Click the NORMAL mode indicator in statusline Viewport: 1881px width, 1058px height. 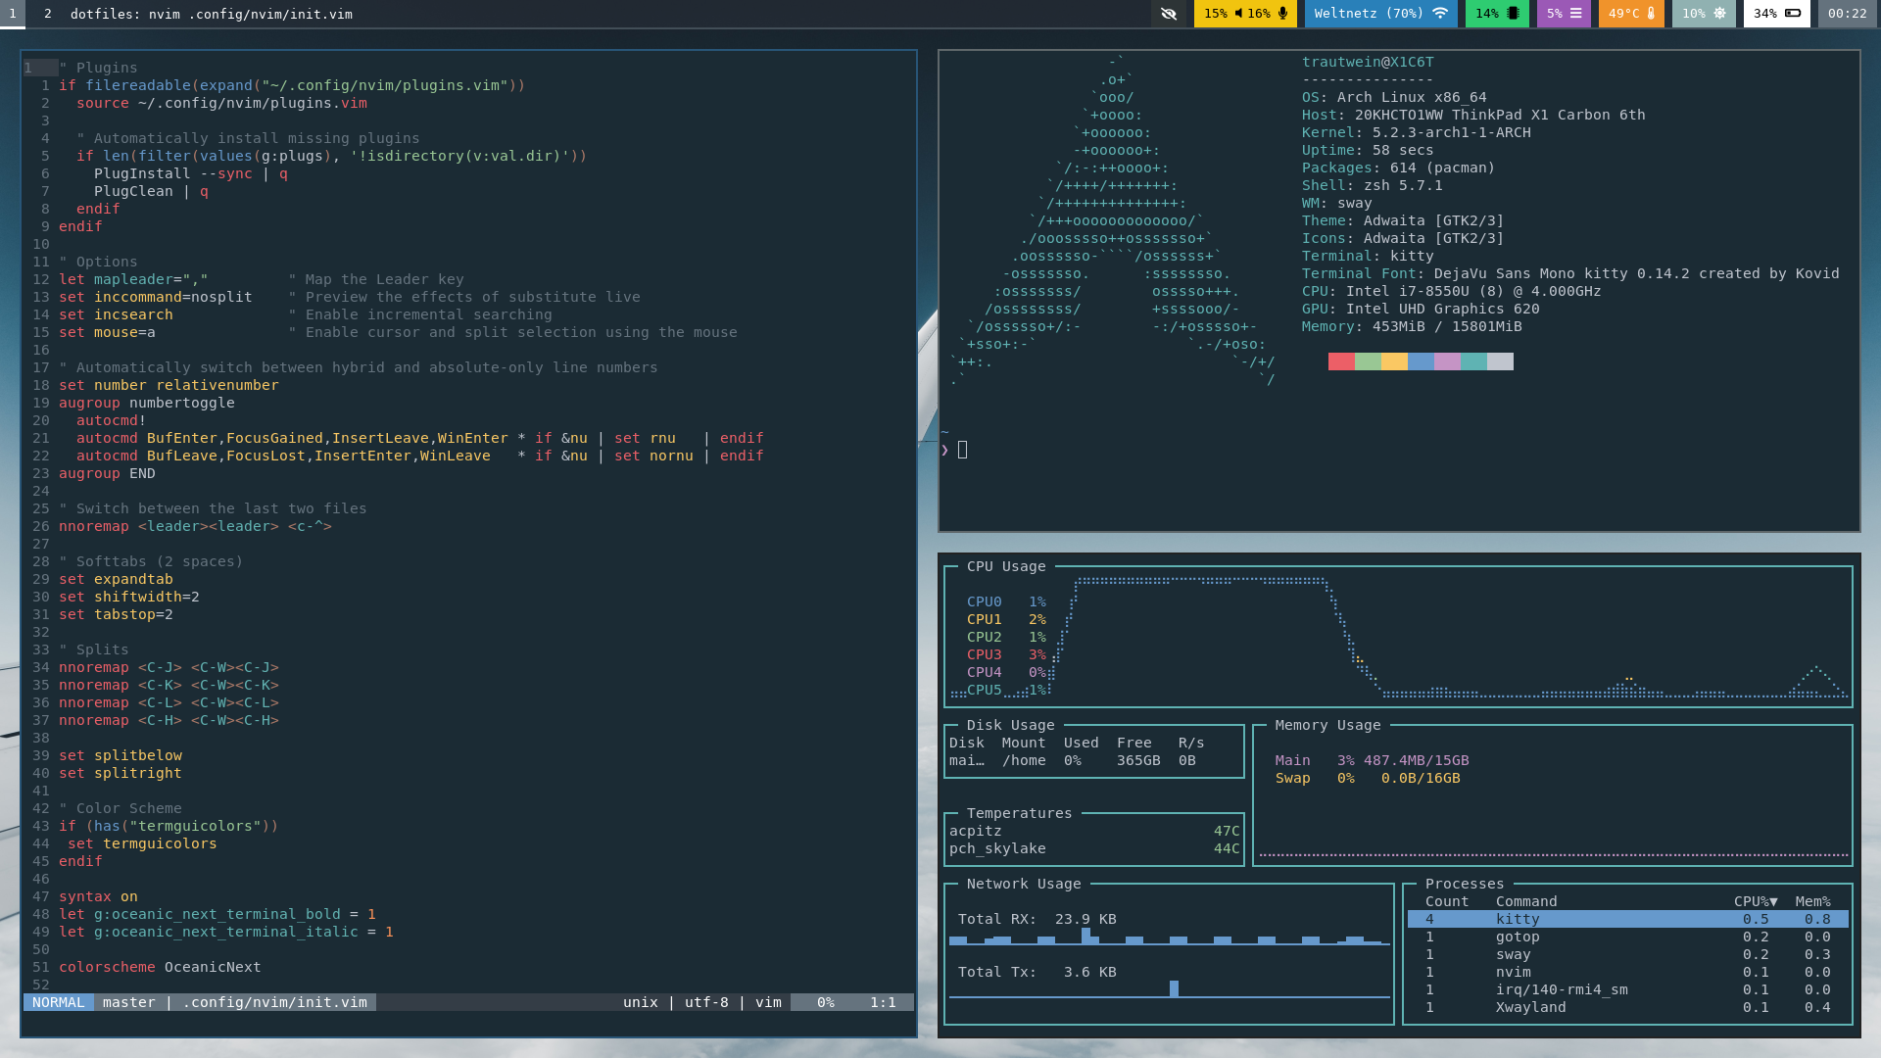click(59, 1002)
